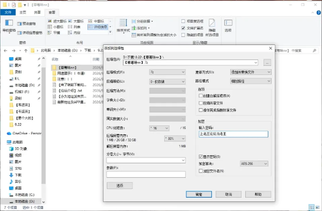Toggle the show password checkbox
The height and width of the screenshot is (211, 322).
201,157
